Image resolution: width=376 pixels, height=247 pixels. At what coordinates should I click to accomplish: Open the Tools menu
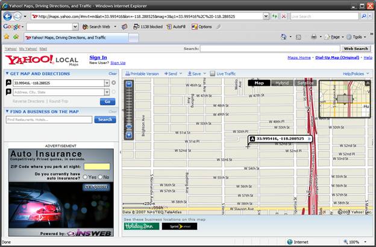[x=355, y=37]
